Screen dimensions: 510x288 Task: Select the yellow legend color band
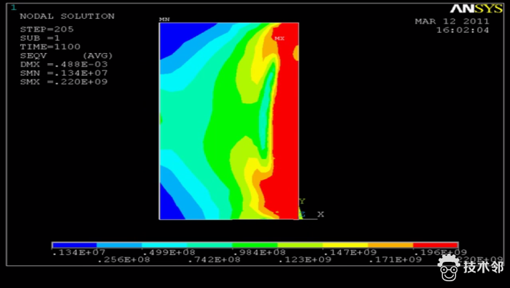(x=345, y=246)
